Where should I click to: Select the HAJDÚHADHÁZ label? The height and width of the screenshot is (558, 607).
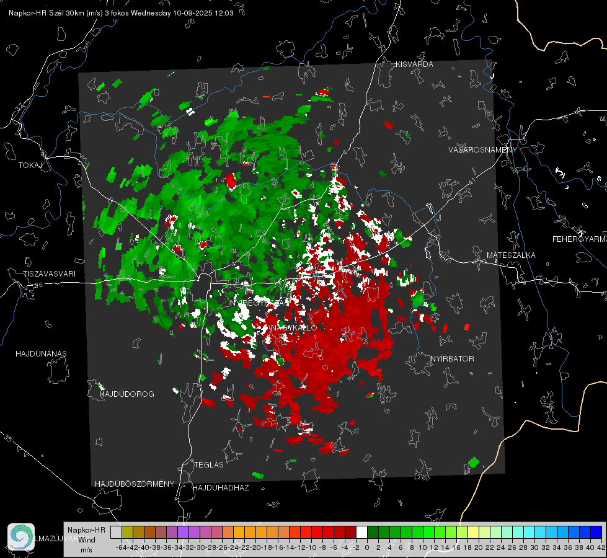[221, 488]
